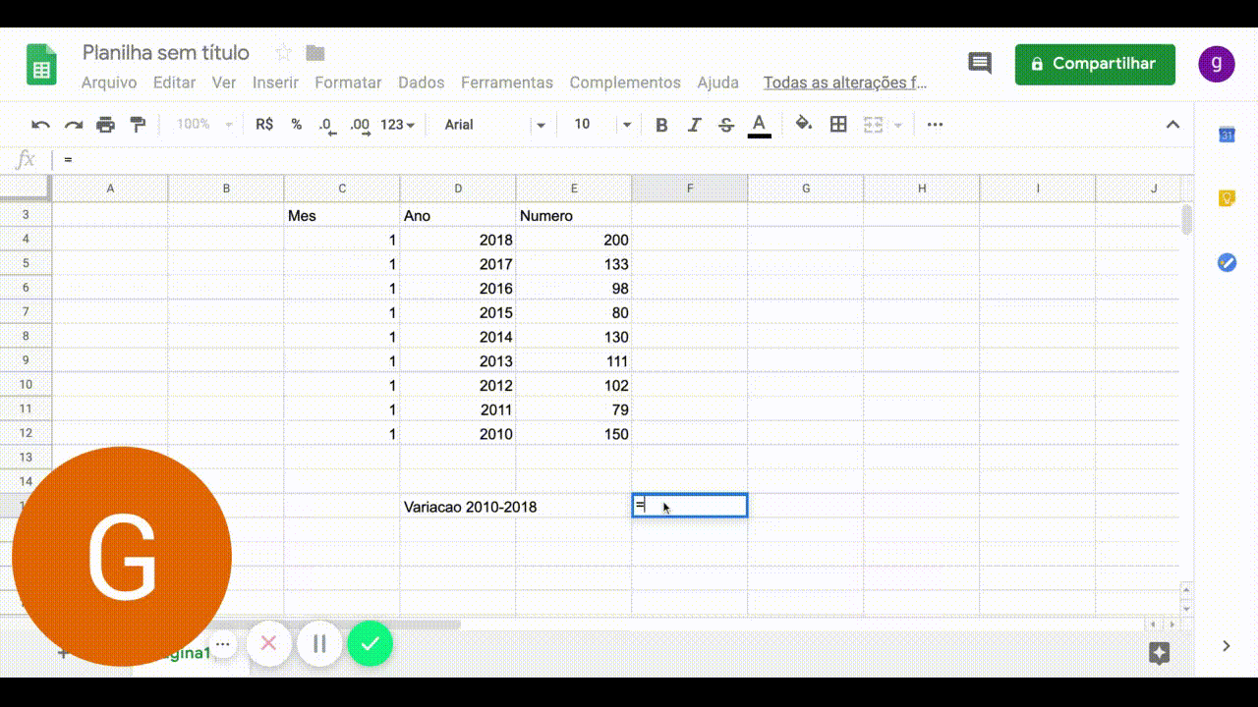Open more toolbar options ellipsis
This screenshot has height=707, width=1258.
point(935,125)
